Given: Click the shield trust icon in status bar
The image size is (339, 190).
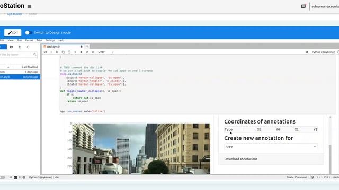Looking at the screenshot, I should [x=312, y=177].
